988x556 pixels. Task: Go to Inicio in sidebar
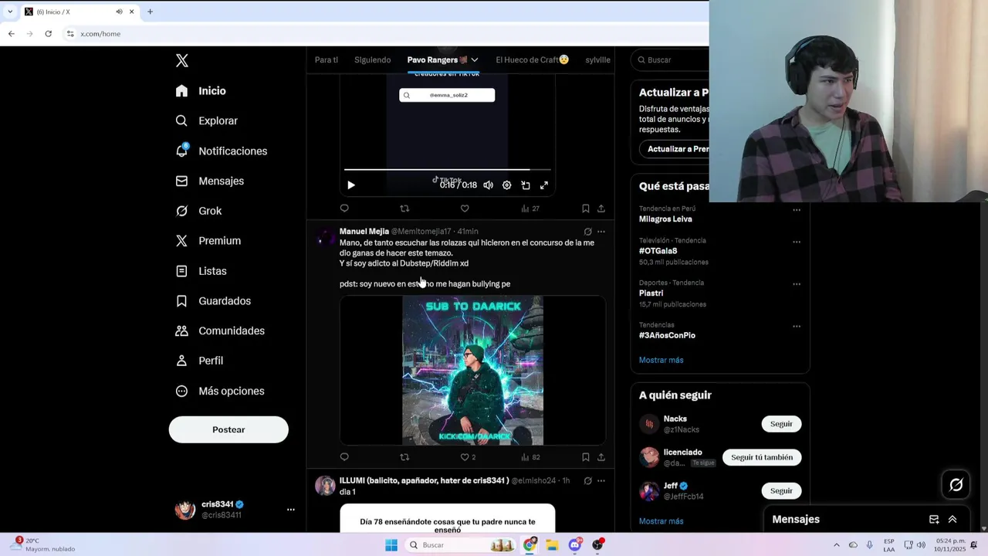coord(201,91)
